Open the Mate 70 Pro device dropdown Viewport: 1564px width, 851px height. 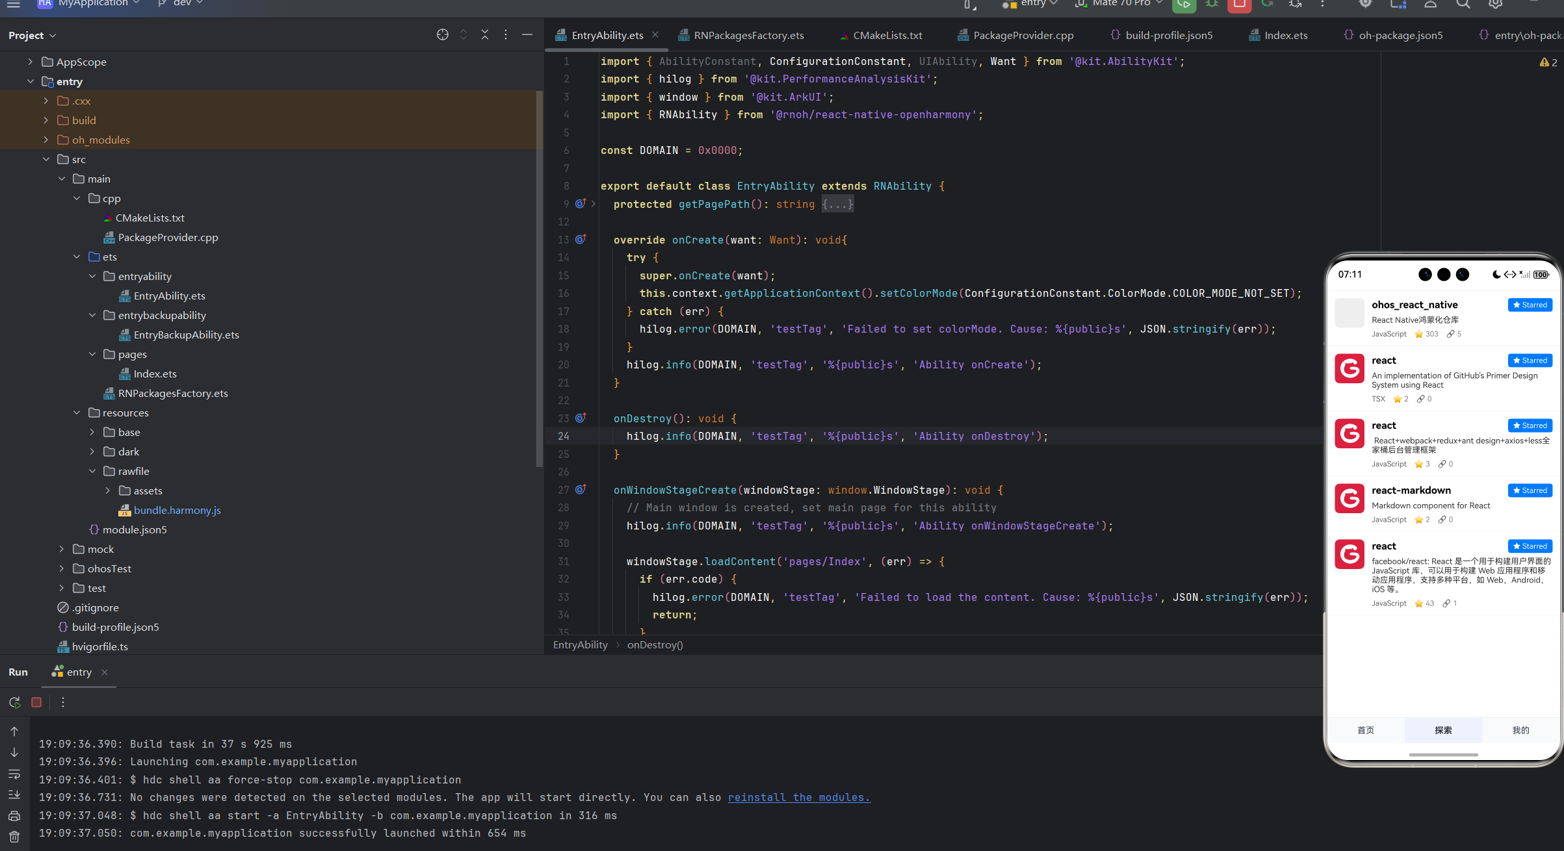(x=1122, y=3)
